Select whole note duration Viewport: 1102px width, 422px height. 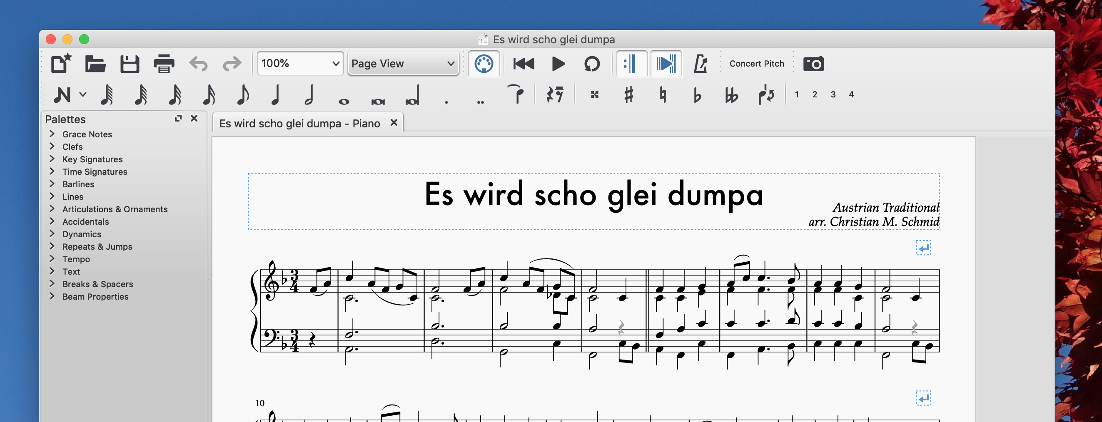click(x=344, y=102)
